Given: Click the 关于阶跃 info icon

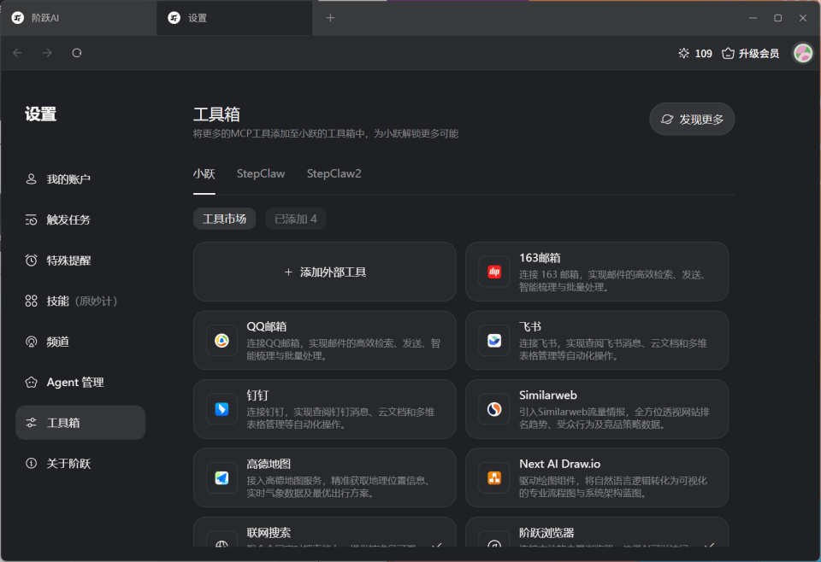Looking at the screenshot, I should (x=32, y=463).
